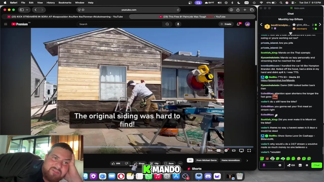Image resolution: width=324 pixels, height=182 pixels.
Task: Open US input source menu
Action: pyautogui.click(x=246, y=3)
